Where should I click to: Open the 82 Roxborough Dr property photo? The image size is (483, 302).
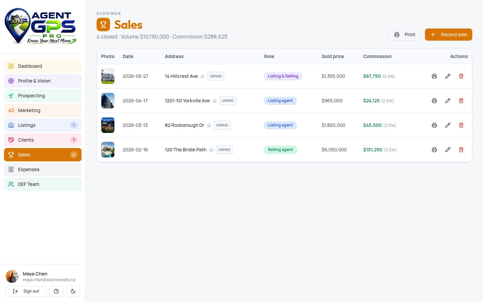108,125
